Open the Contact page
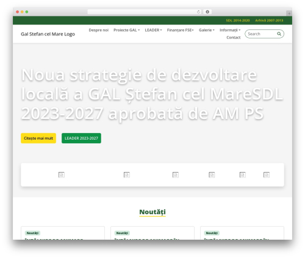305x258 pixels. point(234,37)
